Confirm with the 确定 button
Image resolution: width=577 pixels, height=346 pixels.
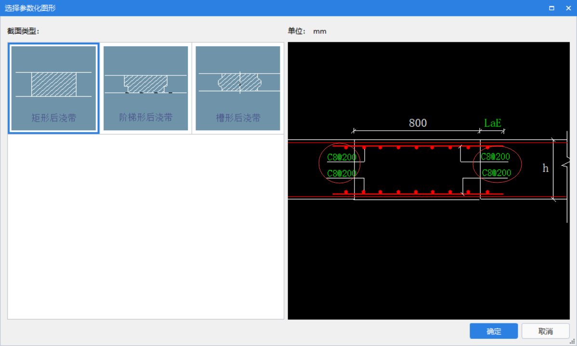tap(494, 331)
